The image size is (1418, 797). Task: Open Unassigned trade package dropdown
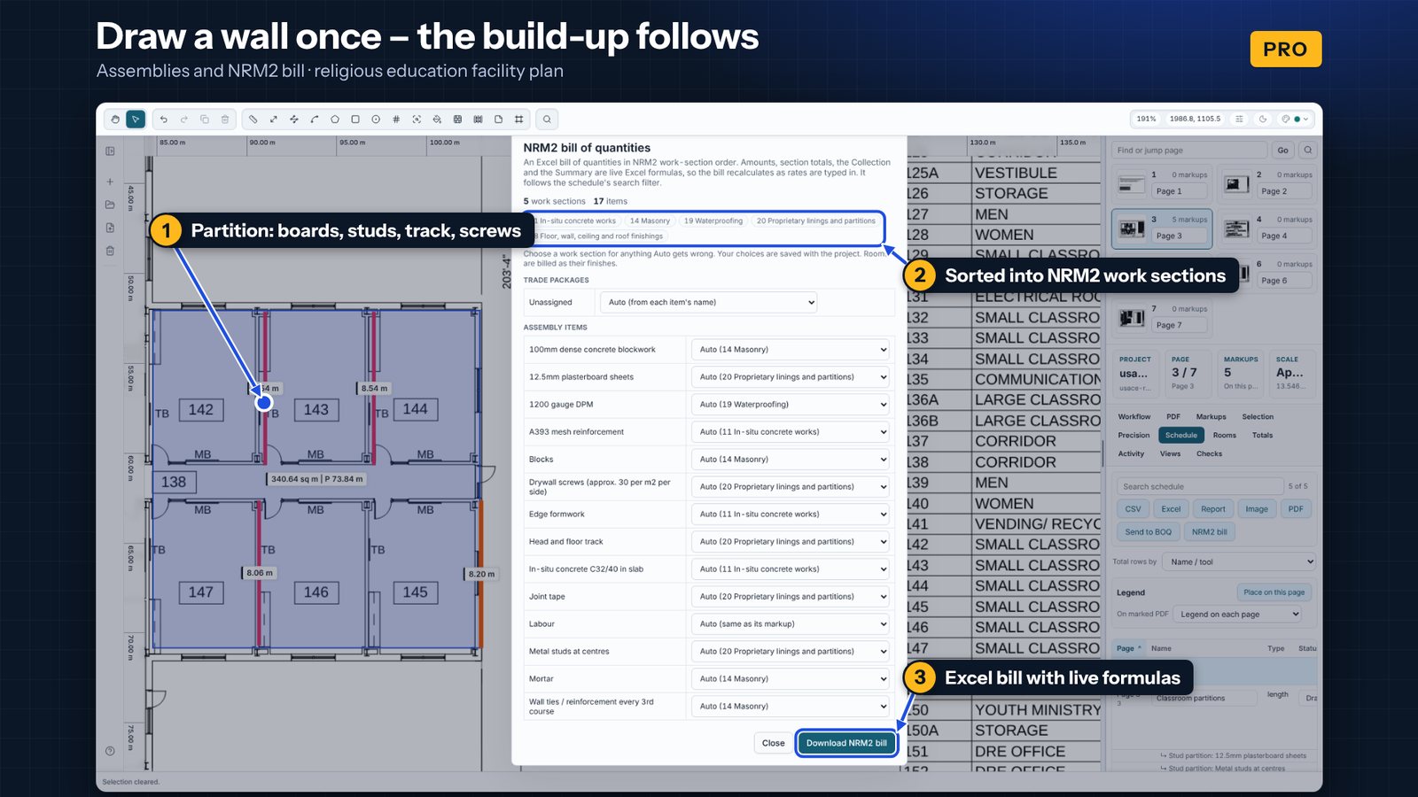(708, 302)
